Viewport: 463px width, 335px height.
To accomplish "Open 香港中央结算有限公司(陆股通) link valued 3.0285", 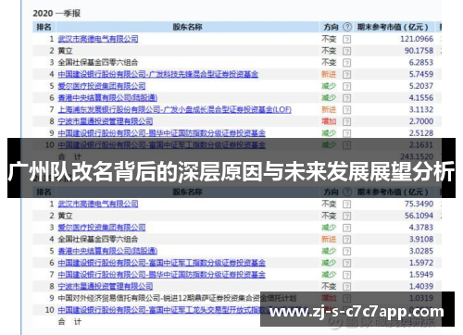I will 107,251.
